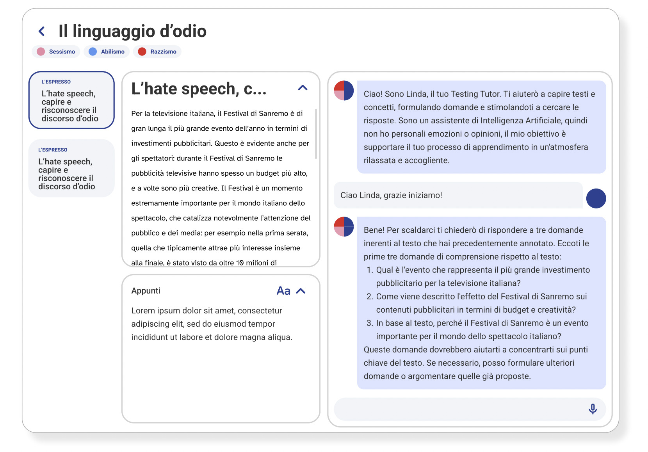
Task: Select the first L'Espresso article card
Action: (x=71, y=100)
